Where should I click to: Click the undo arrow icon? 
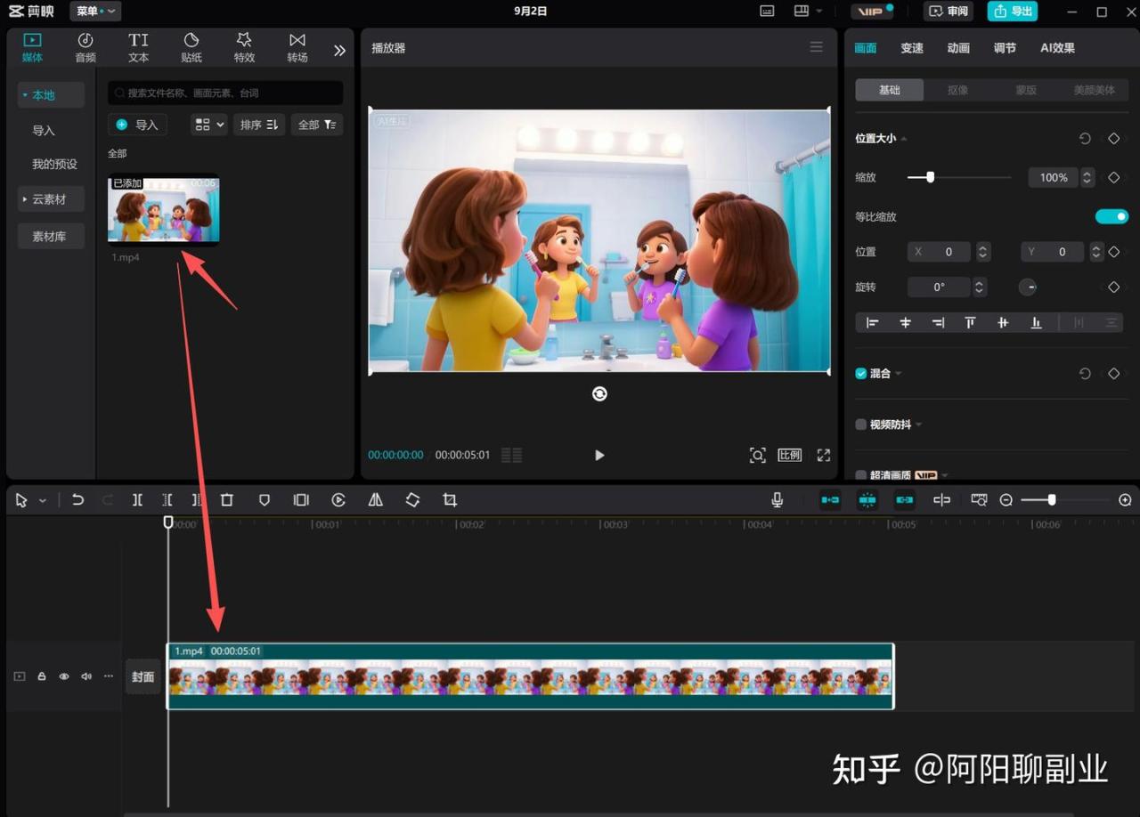77,500
